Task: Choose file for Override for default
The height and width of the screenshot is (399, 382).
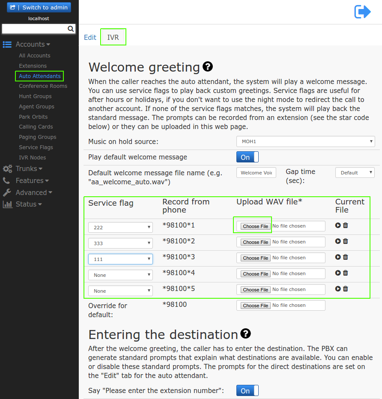Action: coord(255,306)
